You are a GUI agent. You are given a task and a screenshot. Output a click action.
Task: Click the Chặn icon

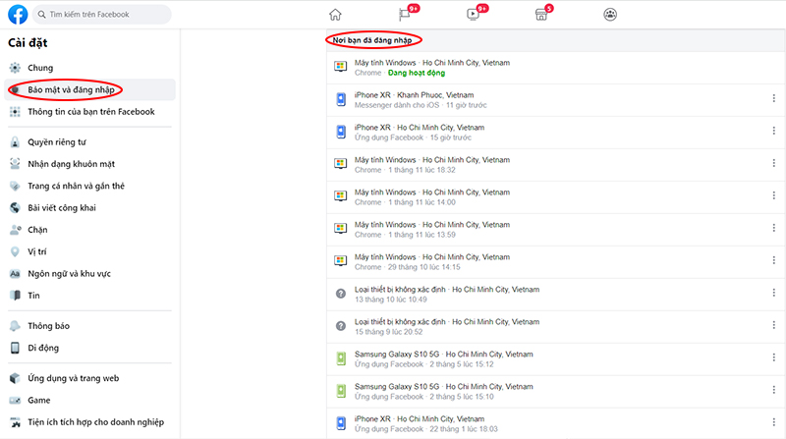click(x=15, y=230)
